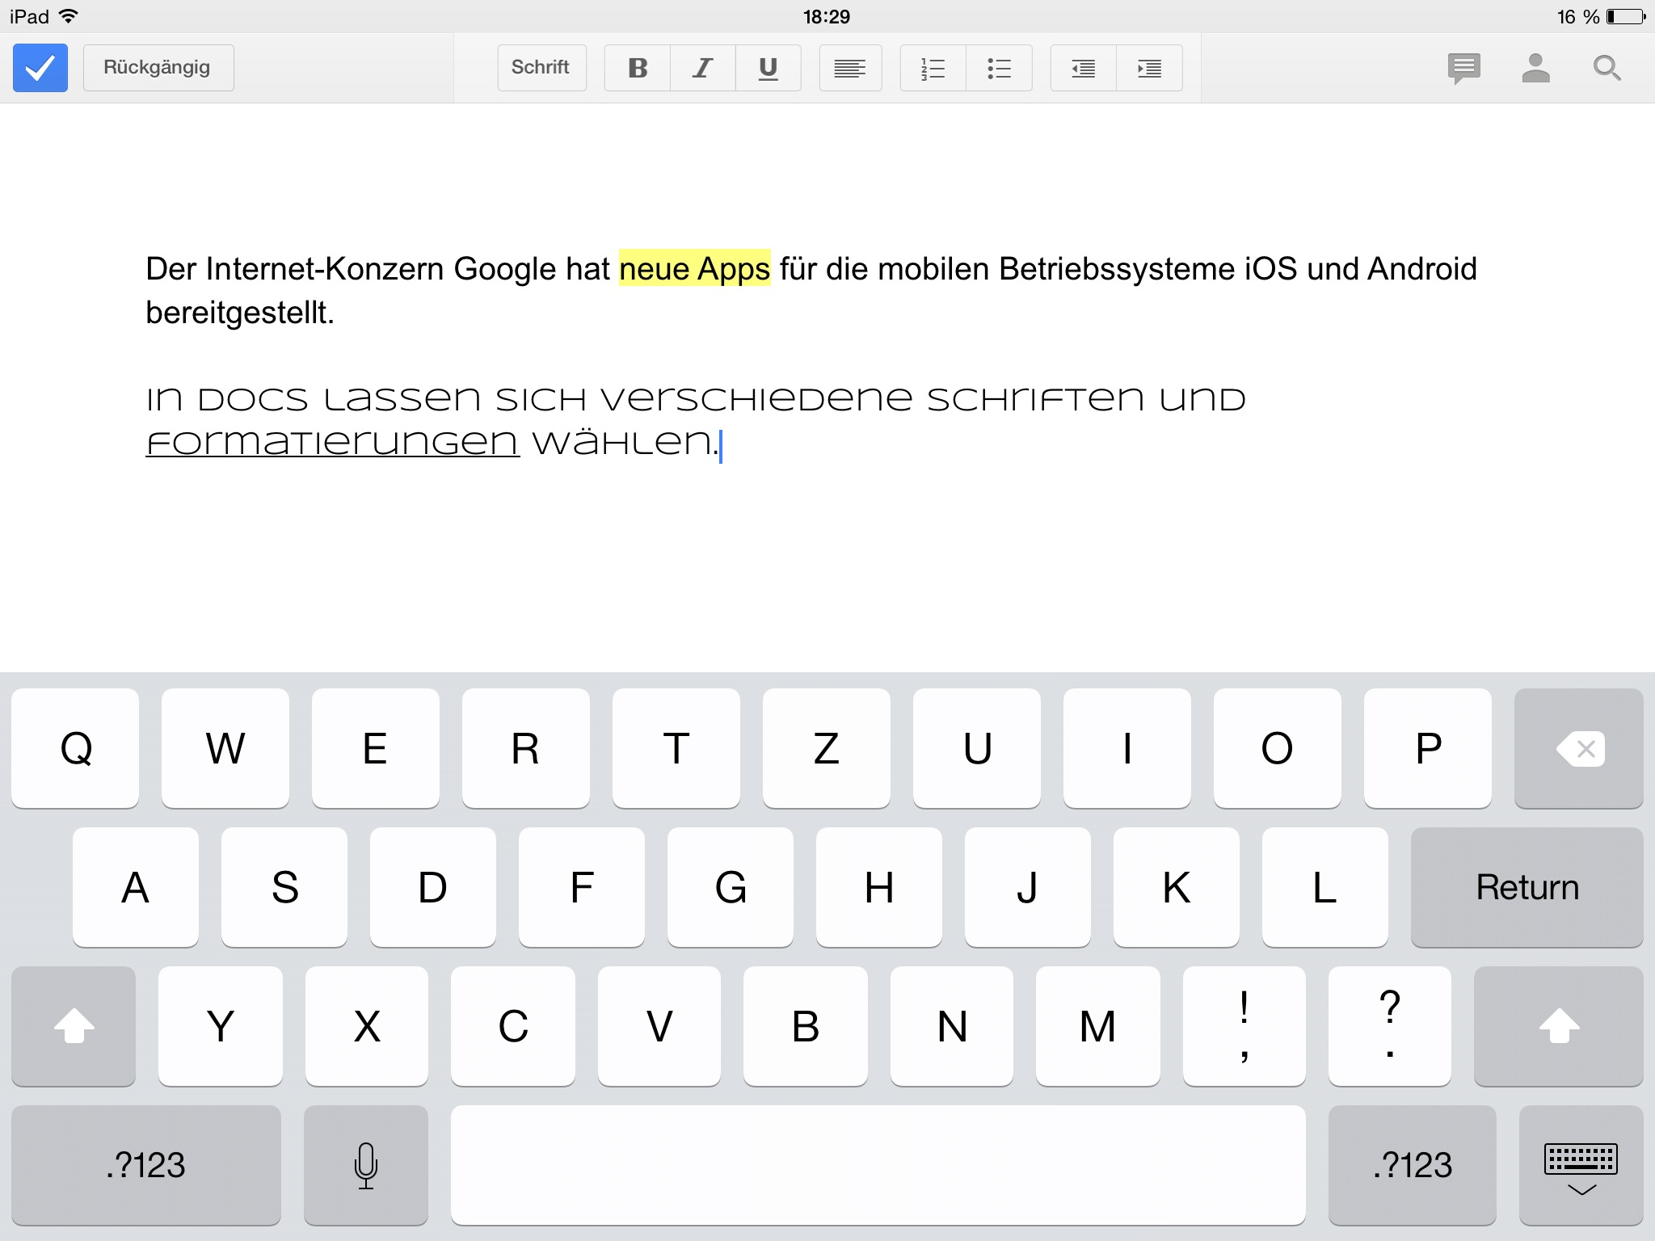Tap the M key

1098,1026
